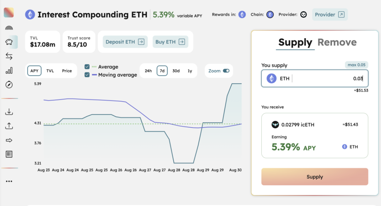Switch to the Remove tab
This screenshot has width=381, height=206.
tap(337, 43)
